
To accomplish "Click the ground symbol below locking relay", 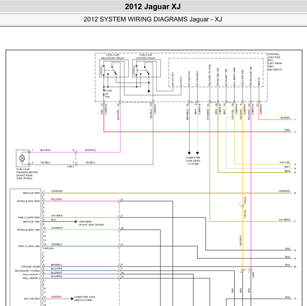I will pyautogui.click(x=149, y=91).
